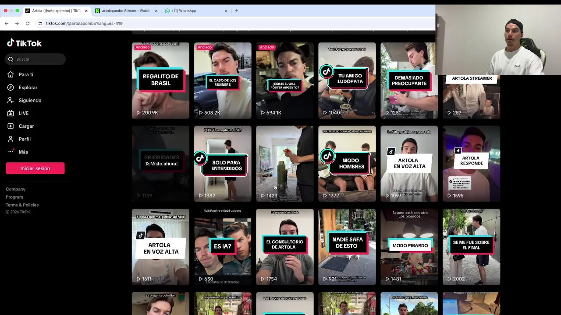Open the Solo para entendidos video
561x315 pixels.
pyautogui.click(x=223, y=164)
